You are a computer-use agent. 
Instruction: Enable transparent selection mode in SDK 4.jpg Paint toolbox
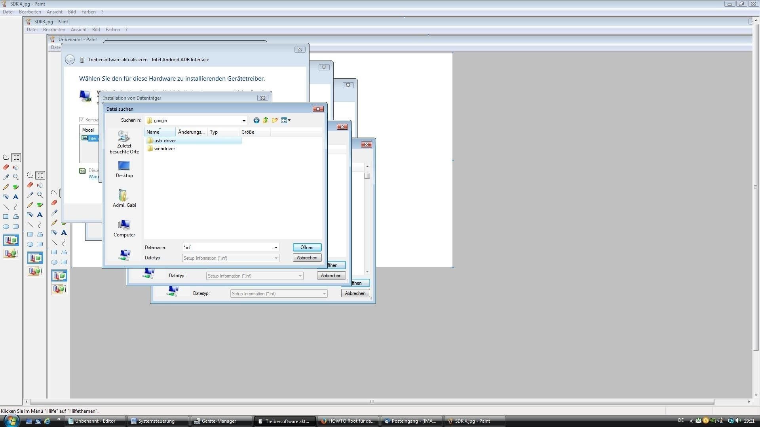point(11,253)
